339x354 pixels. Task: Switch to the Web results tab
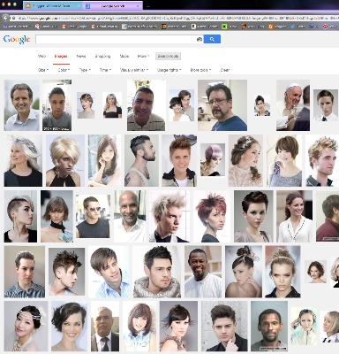[41, 56]
